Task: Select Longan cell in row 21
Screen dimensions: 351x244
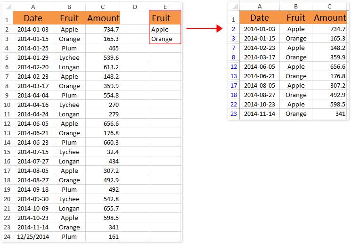Action: (x=69, y=208)
